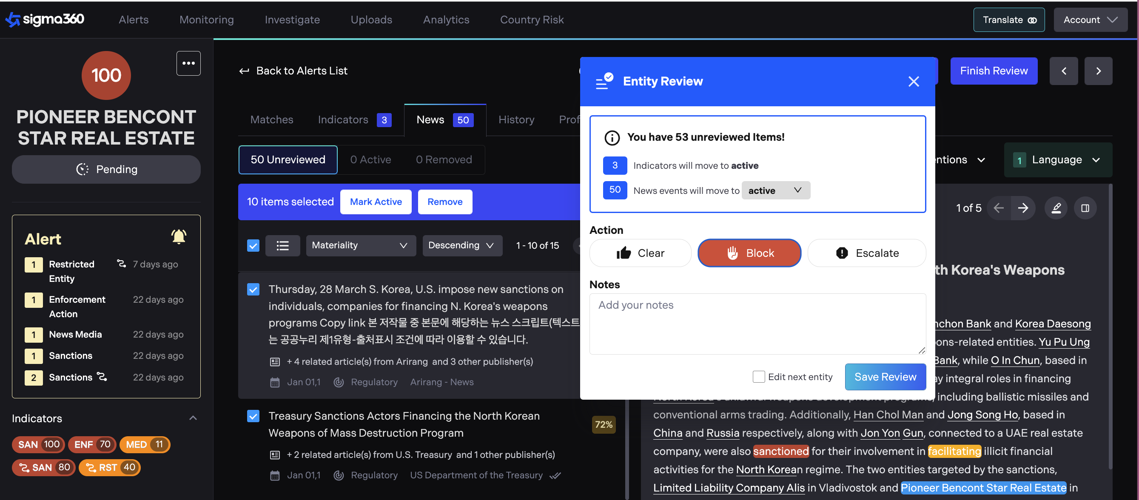This screenshot has height=500, width=1139.
Task: Click the Alert bell icon
Action: tap(179, 237)
